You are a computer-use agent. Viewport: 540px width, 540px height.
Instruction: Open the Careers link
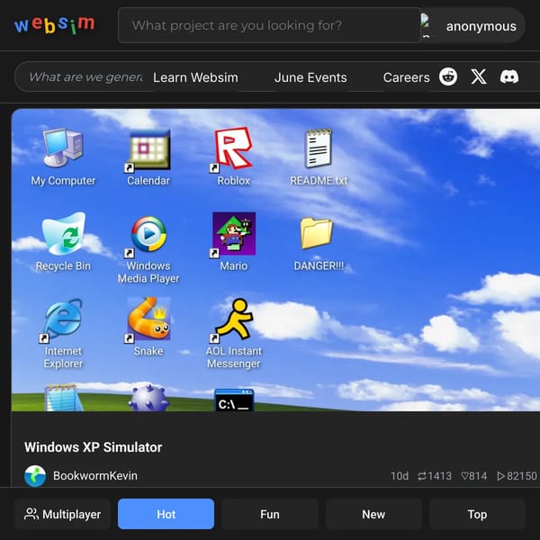click(407, 77)
